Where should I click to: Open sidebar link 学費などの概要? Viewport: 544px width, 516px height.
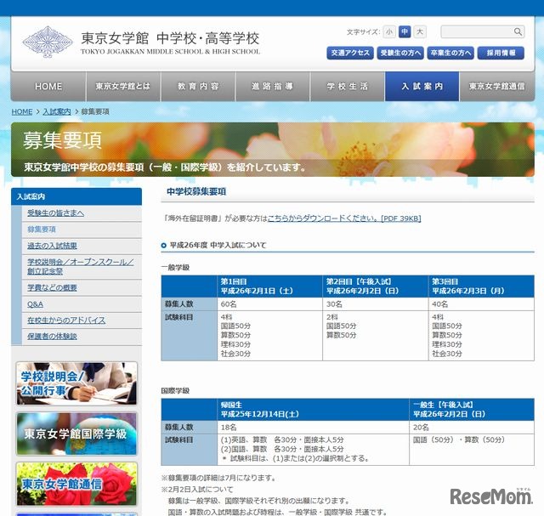pos(52,287)
